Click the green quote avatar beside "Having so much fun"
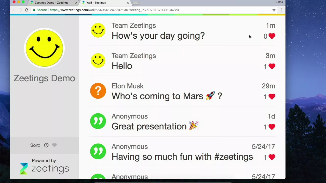The image size is (326, 183). click(x=98, y=151)
